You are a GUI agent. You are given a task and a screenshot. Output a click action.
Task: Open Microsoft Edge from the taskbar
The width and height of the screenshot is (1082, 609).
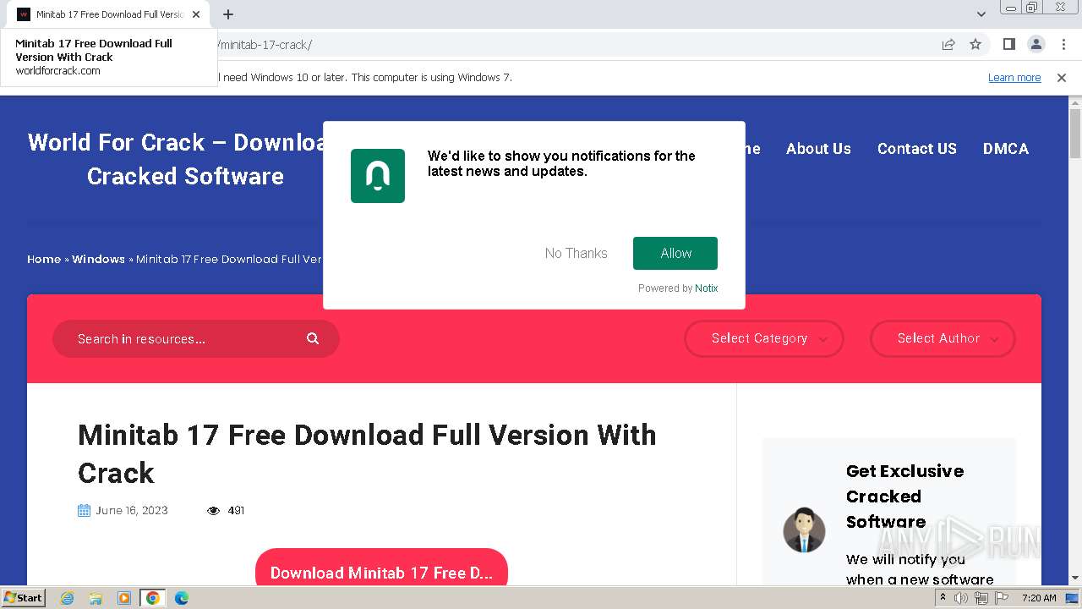coord(181,598)
